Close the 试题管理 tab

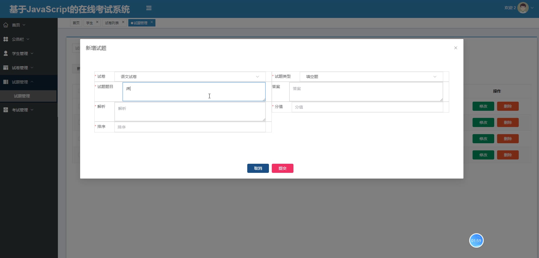tap(152, 22)
